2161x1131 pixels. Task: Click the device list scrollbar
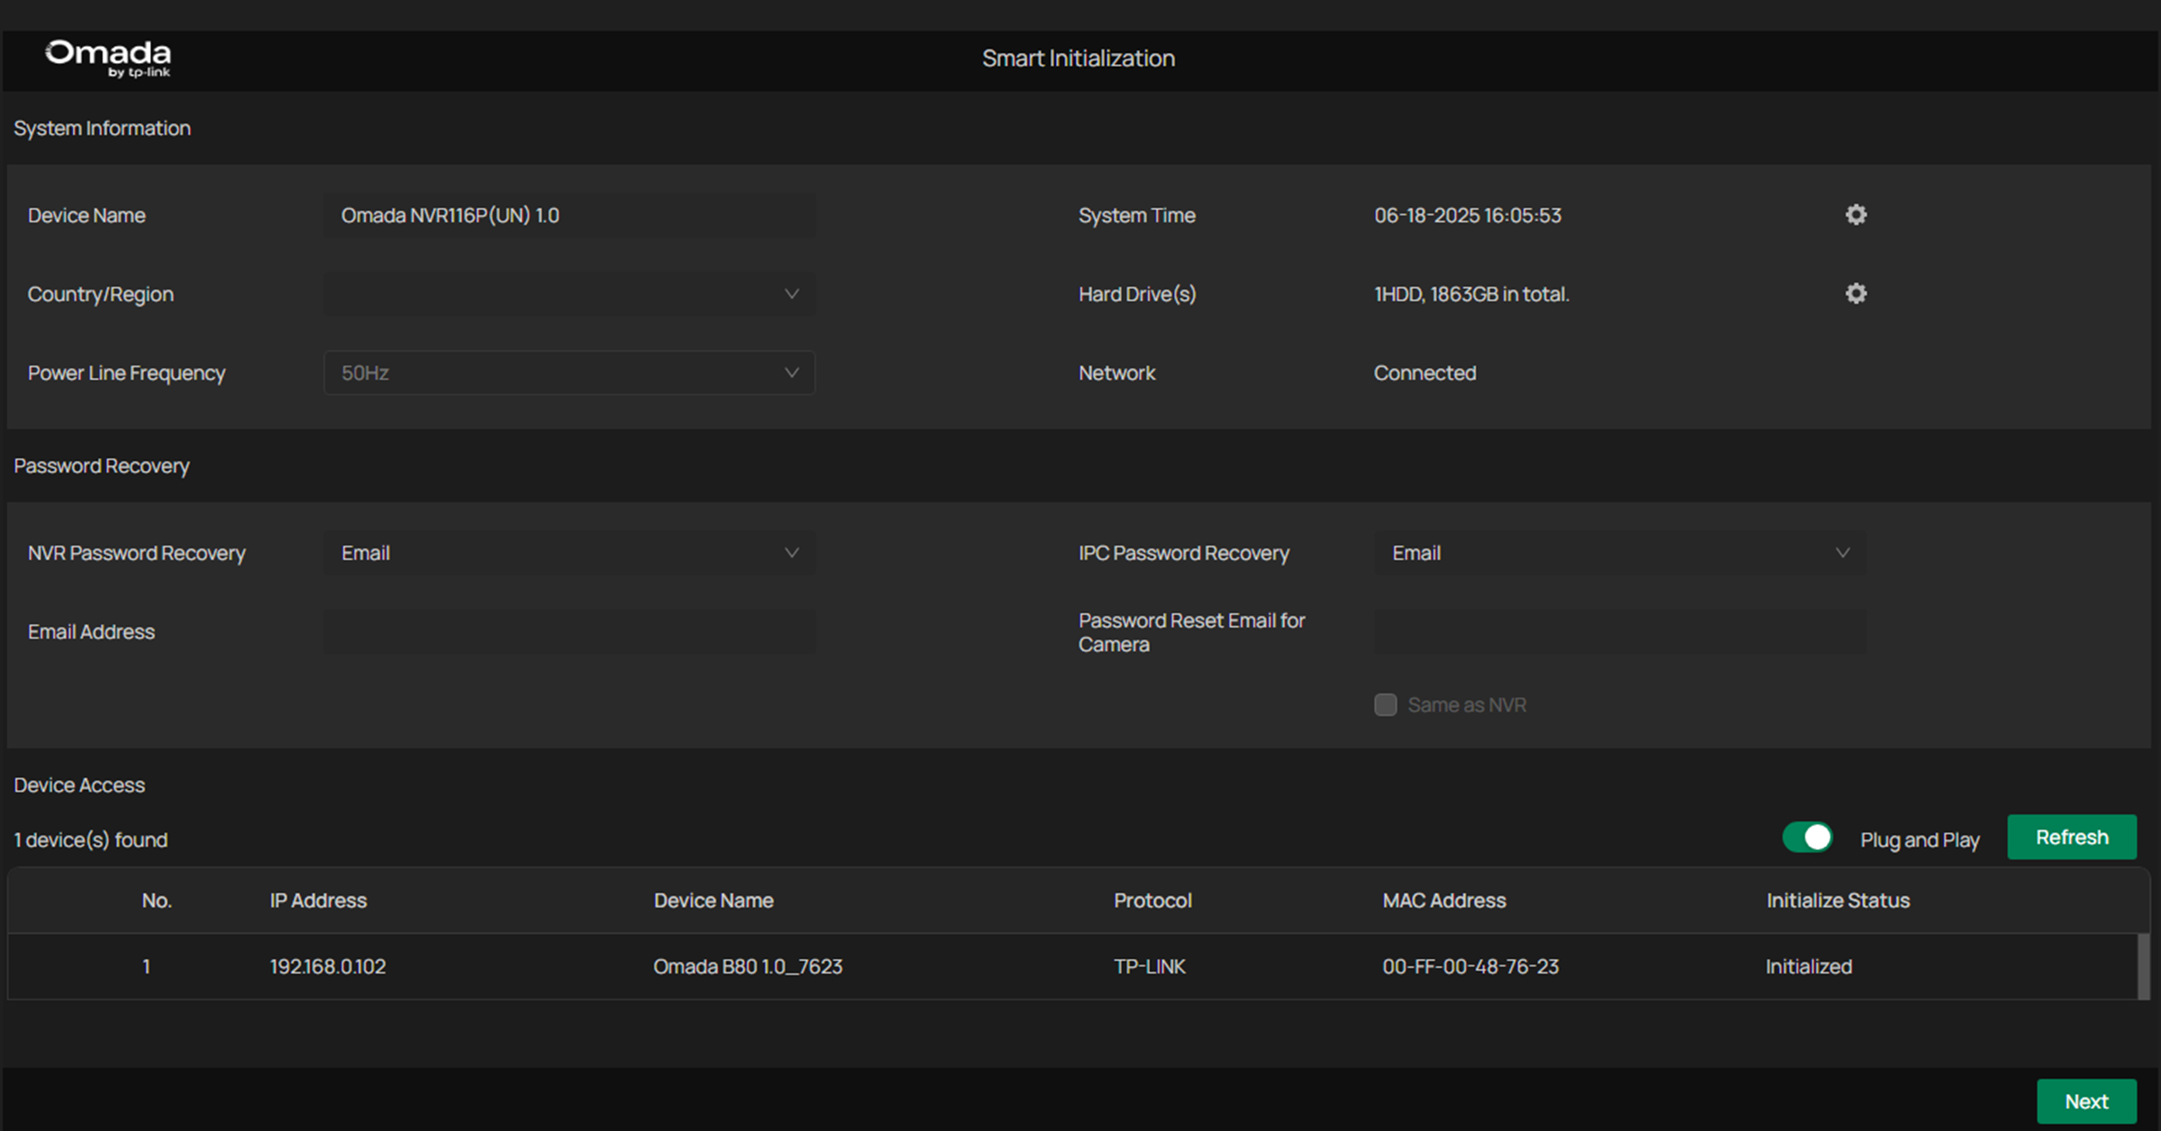[2144, 966]
